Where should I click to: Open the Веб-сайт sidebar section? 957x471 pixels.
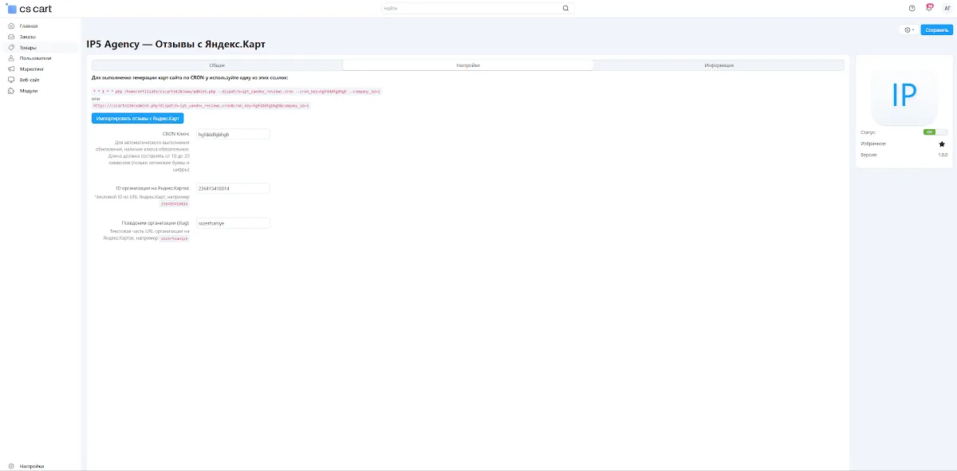(x=30, y=80)
